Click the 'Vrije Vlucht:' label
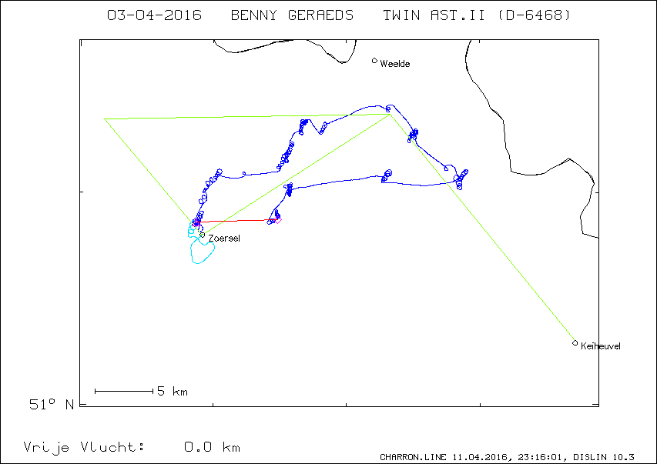 click(x=84, y=447)
